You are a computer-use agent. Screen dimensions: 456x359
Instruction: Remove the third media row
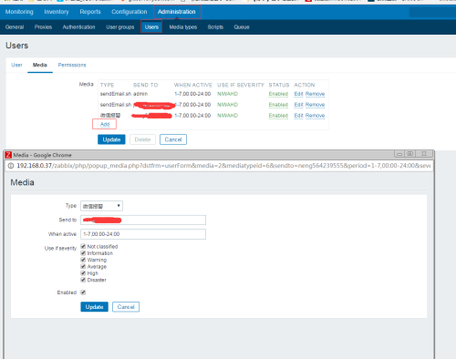(x=315, y=116)
